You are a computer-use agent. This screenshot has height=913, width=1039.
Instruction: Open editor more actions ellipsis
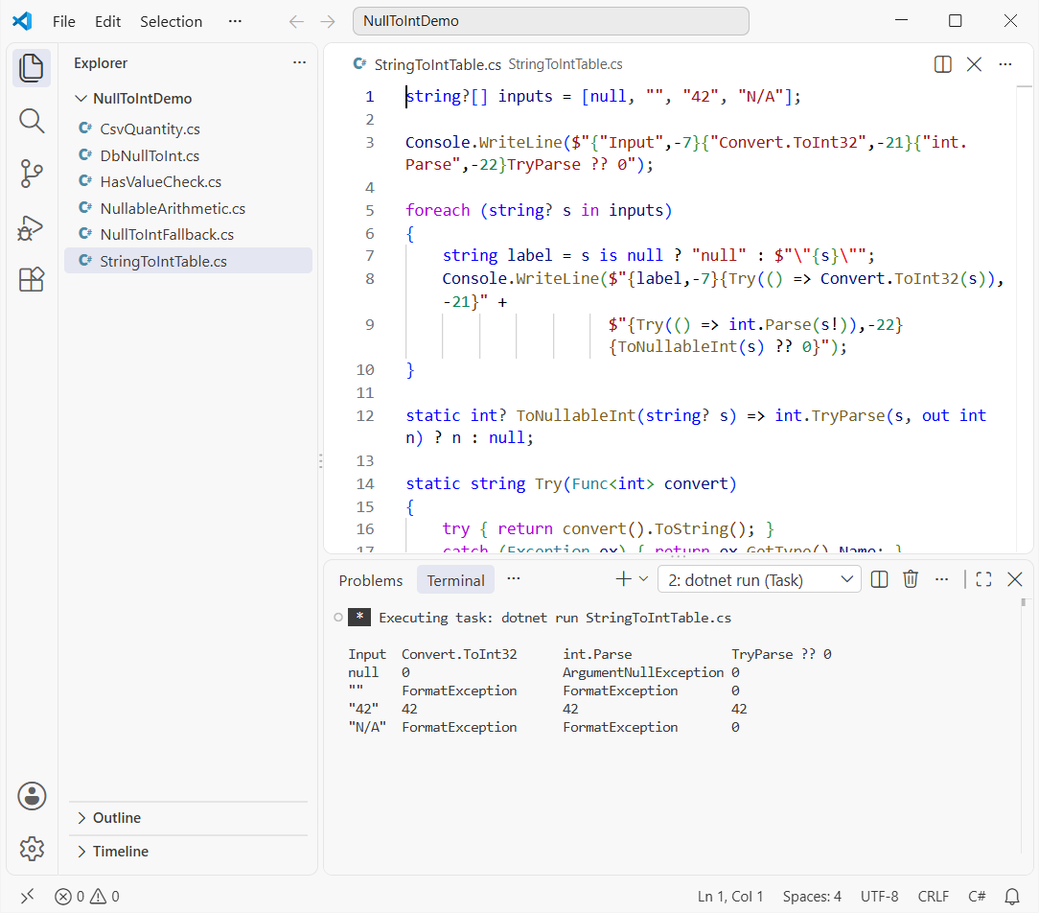coord(1005,64)
